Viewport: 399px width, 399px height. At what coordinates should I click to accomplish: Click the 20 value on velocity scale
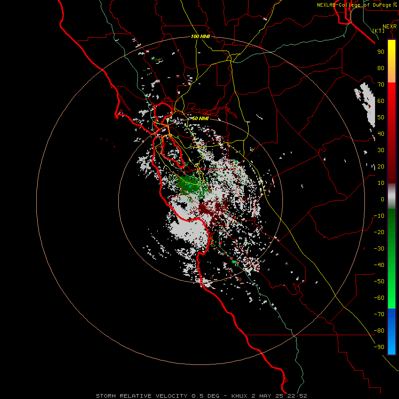381,166
